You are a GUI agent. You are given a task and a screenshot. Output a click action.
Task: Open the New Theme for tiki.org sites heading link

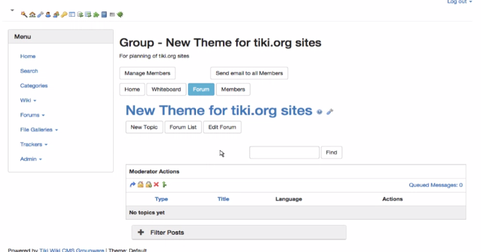pos(219,110)
